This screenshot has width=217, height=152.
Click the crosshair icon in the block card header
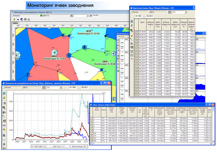pos(170,12)
